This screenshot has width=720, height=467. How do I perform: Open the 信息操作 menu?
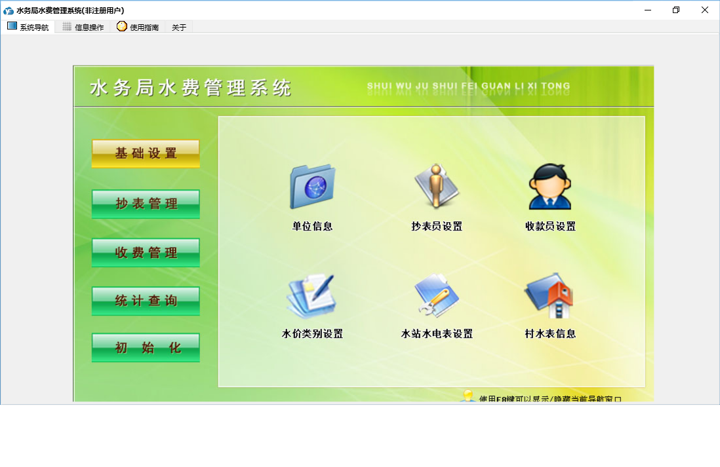[x=83, y=27]
